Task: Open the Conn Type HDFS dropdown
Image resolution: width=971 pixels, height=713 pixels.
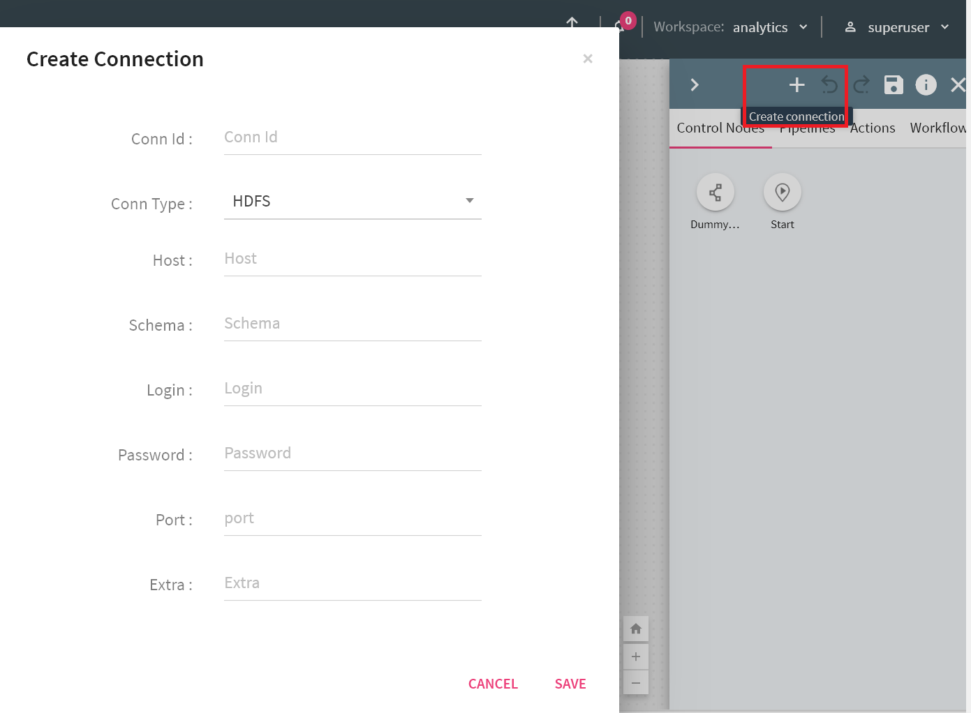Action: coord(353,202)
